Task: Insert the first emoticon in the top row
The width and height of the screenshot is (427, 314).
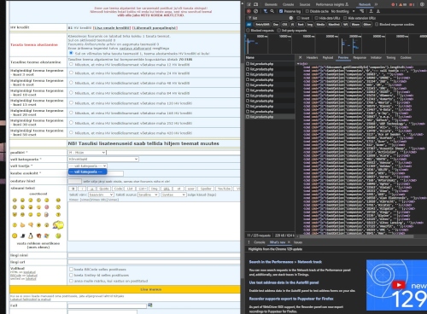Action: (x=15, y=201)
